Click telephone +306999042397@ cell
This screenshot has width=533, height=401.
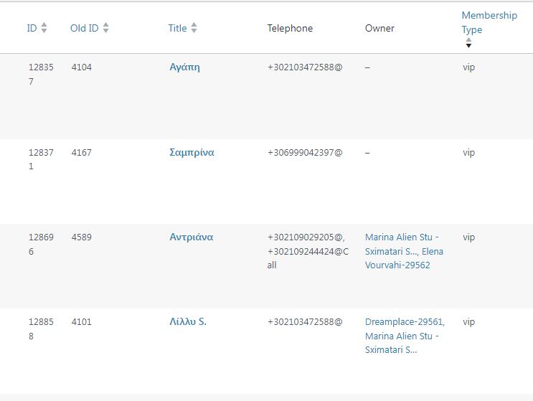[x=305, y=153]
